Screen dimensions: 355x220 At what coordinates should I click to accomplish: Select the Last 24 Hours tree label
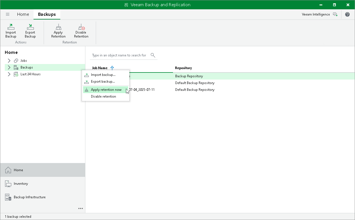(x=30, y=74)
